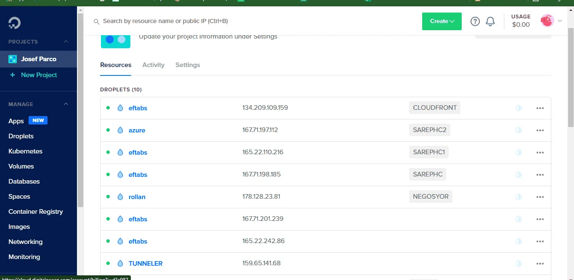Open more options for TUNNELER droplet
This screenshot has height=280, width=574.
pos(540,264)
